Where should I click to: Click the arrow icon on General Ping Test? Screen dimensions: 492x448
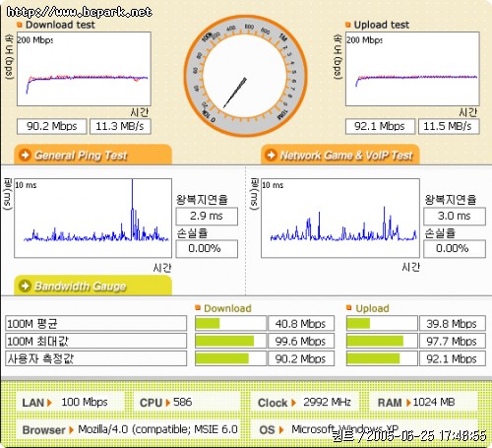click(25, 155)
